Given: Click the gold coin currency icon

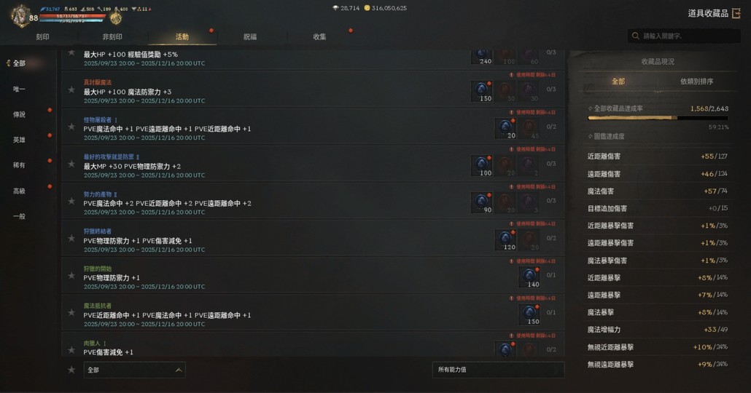Looking at the screenshot, I should point(367,8).
